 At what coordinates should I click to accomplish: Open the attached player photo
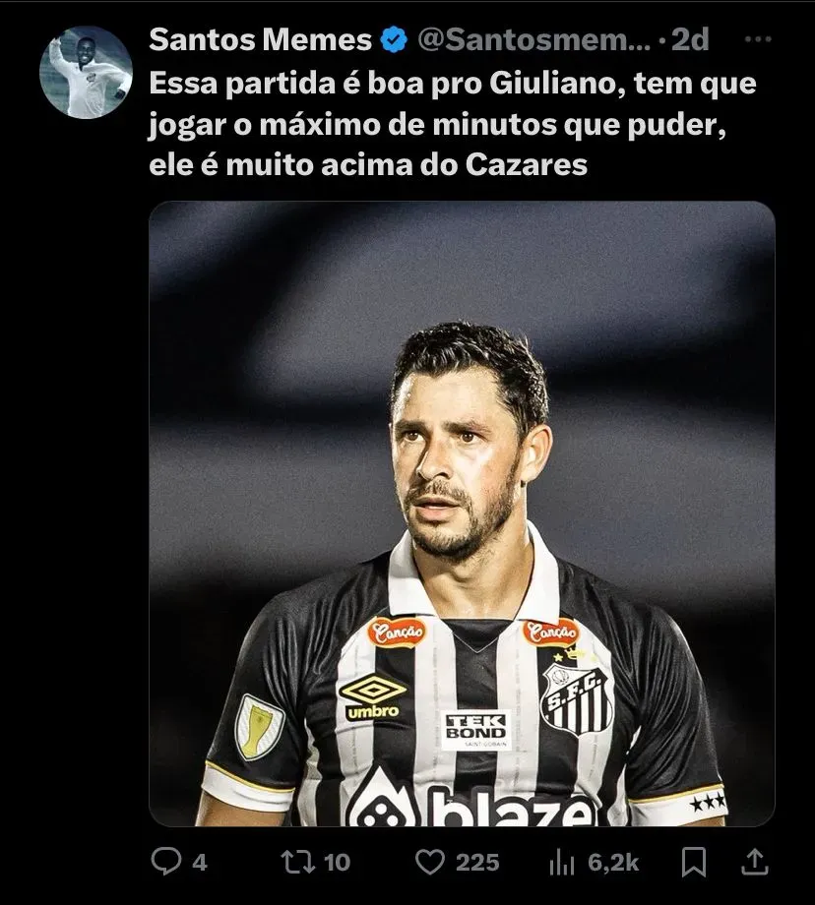coord(462,513)
